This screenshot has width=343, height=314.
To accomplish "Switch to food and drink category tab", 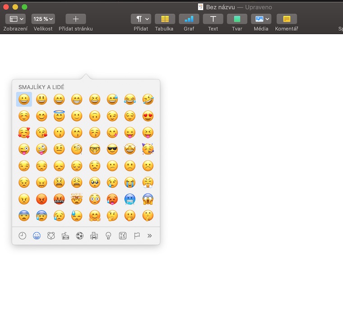I will pyautogui.click(x=65, y=235).
